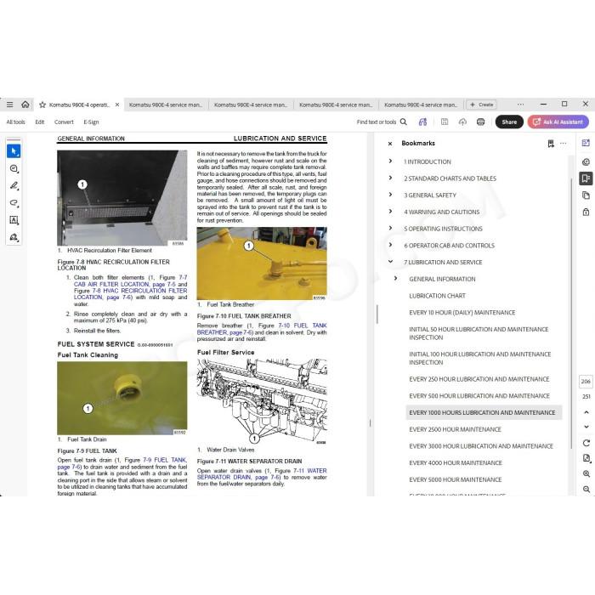Screen dimensions: 595x595
Task: Follow the 7-11 WATER SEPARATOR DRAIN link
Action: [x=262, y=474]
